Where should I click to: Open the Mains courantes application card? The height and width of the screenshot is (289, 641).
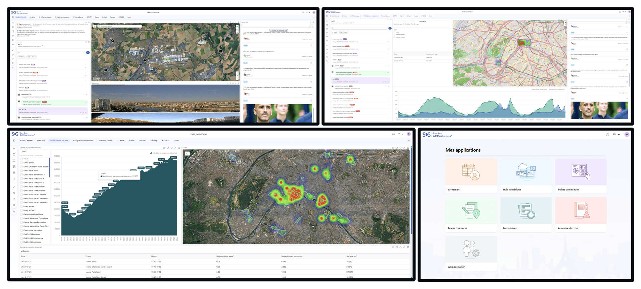click(471, 214)
